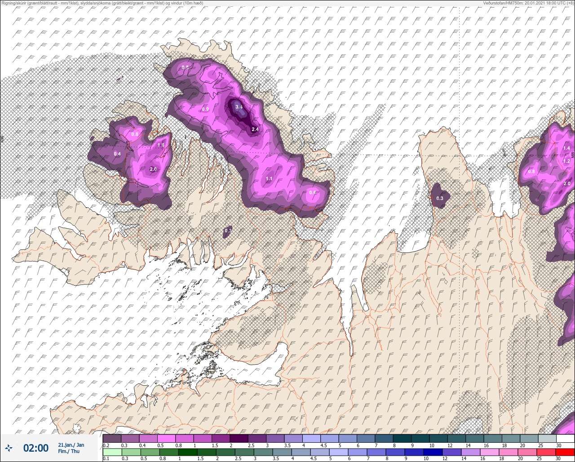Pick upper legend swatch starting at 0.2
575x462 pixels.
112,438
